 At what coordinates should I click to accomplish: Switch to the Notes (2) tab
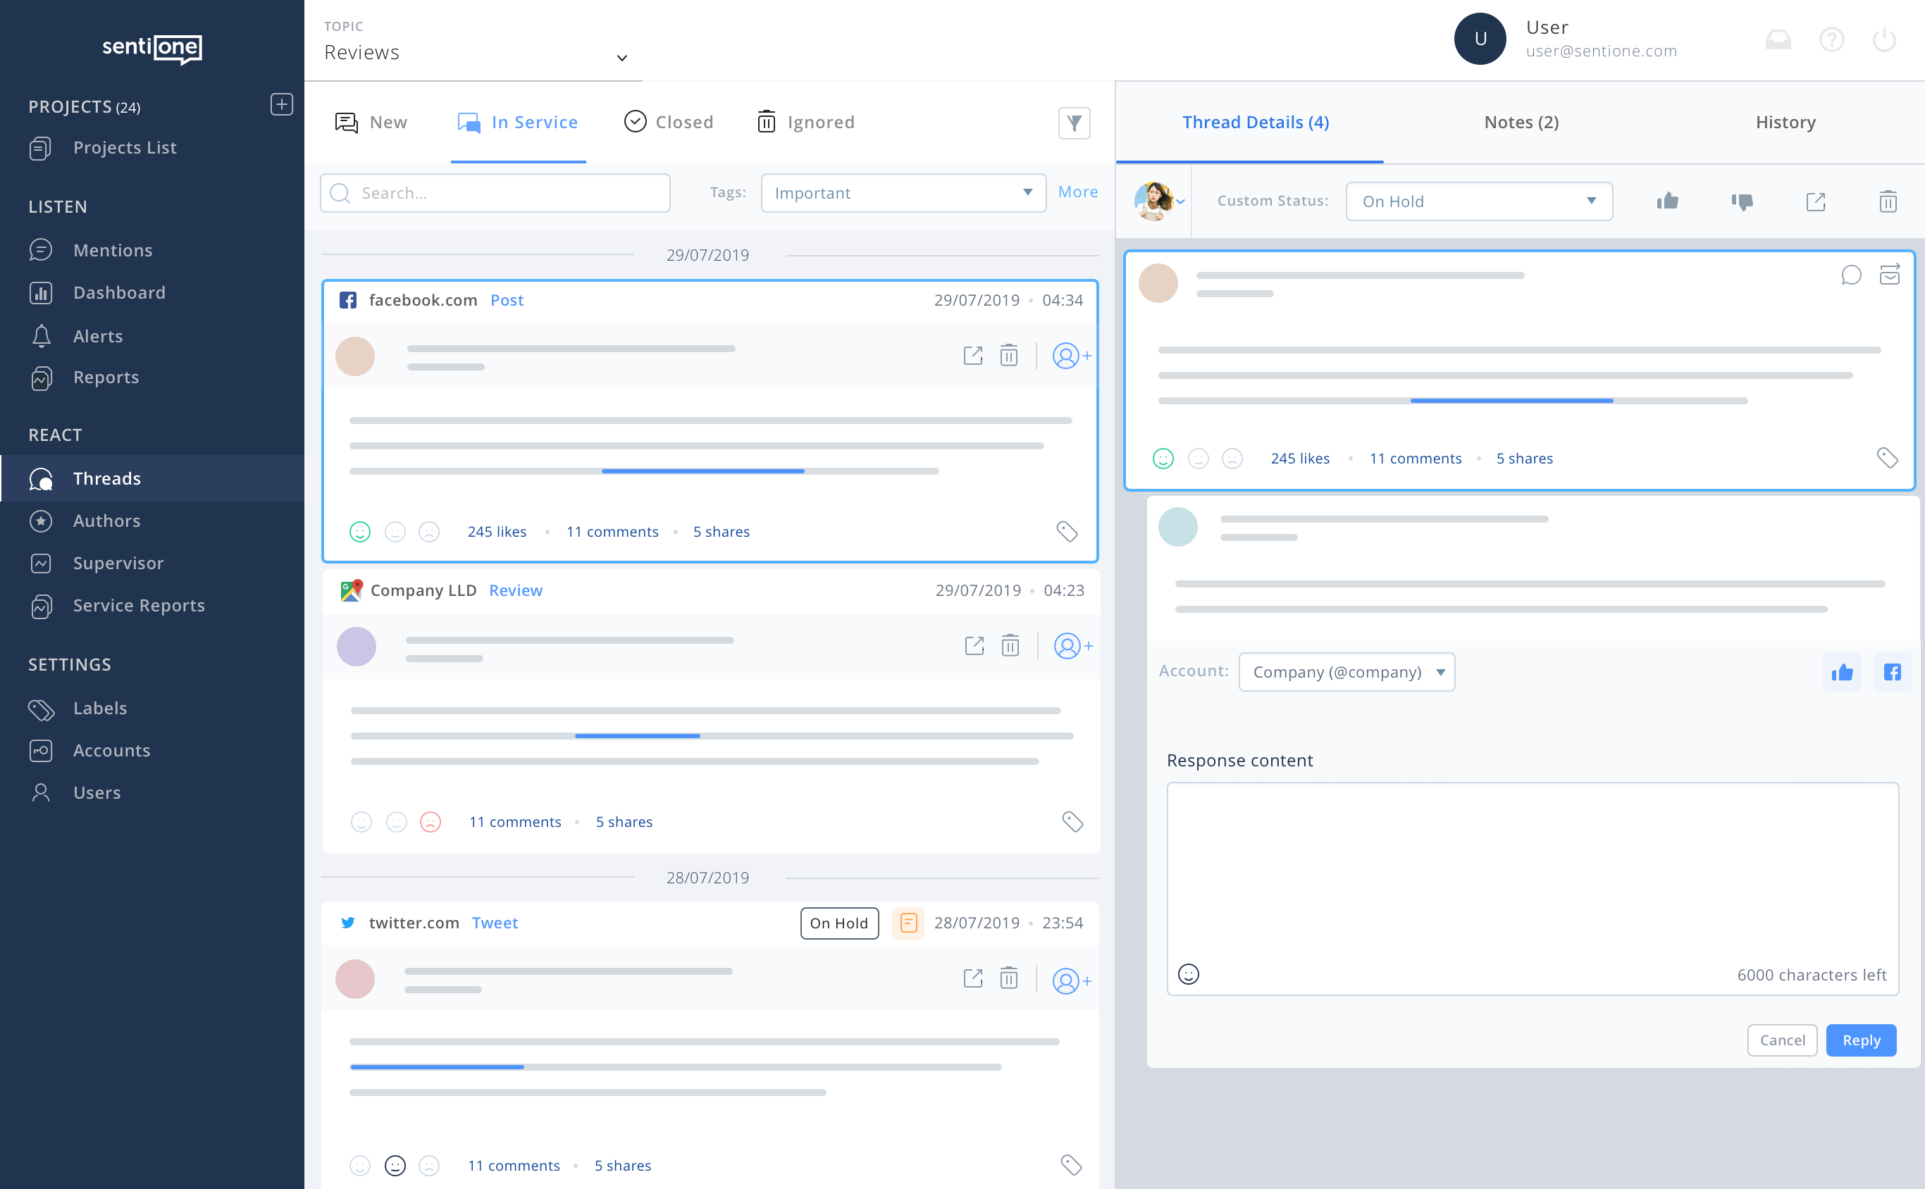1520,122
